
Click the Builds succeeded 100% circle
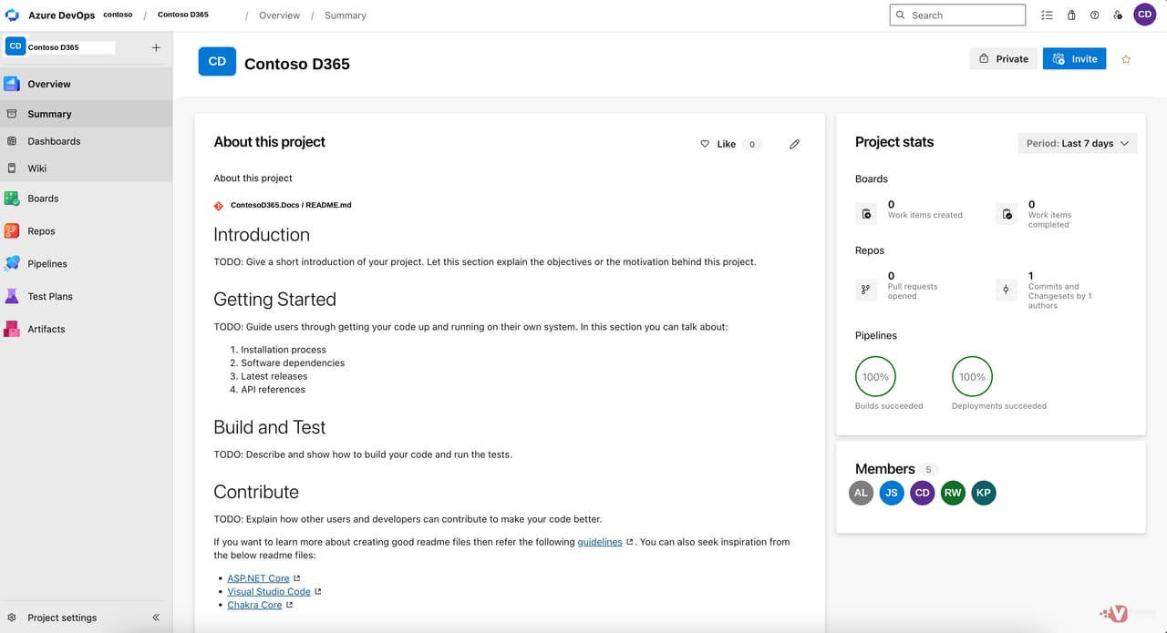click(x=875, y=377)
